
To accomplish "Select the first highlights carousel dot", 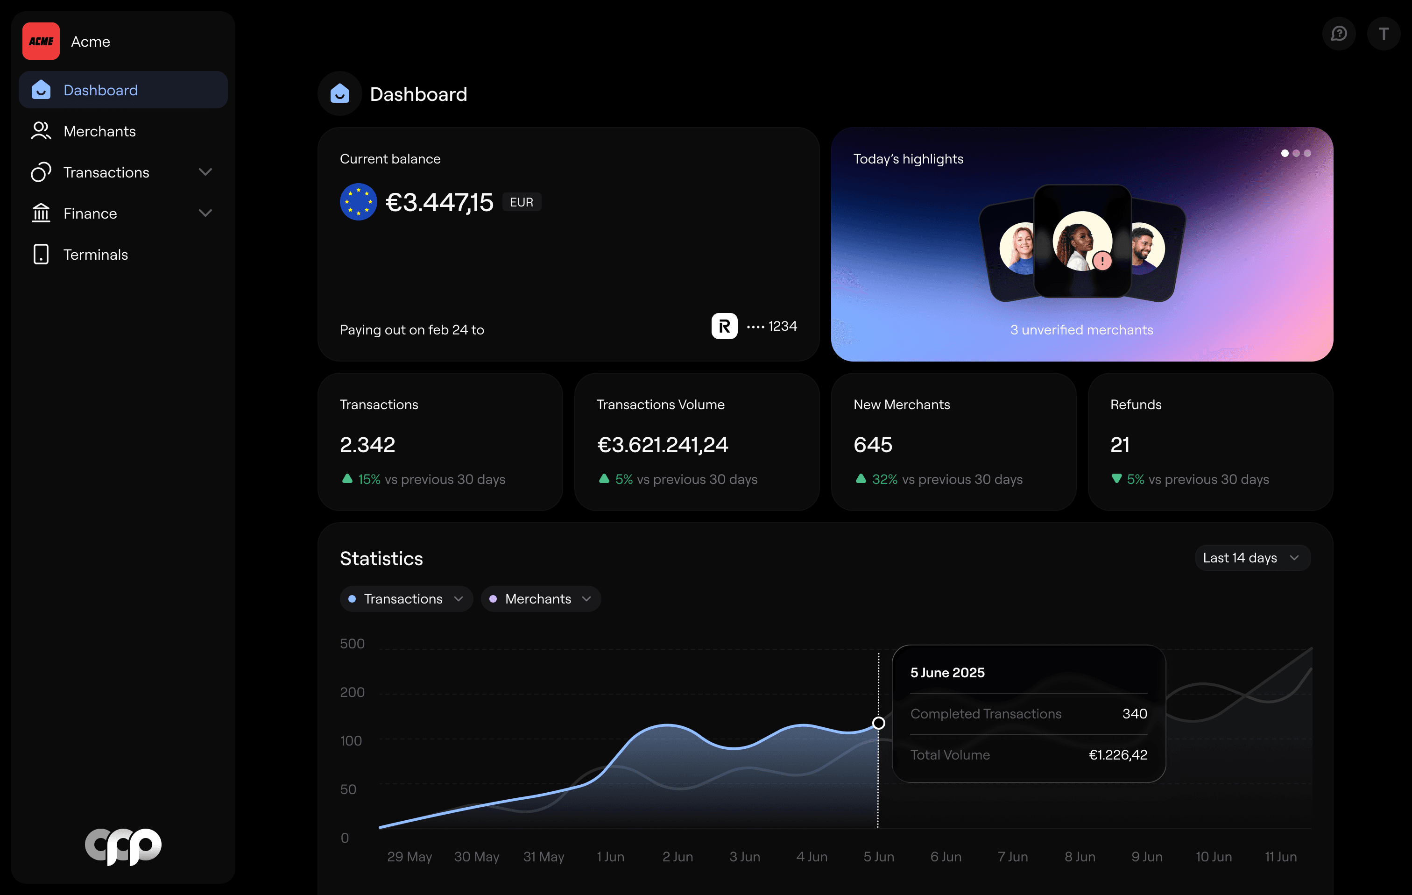I will [1285, 153].
